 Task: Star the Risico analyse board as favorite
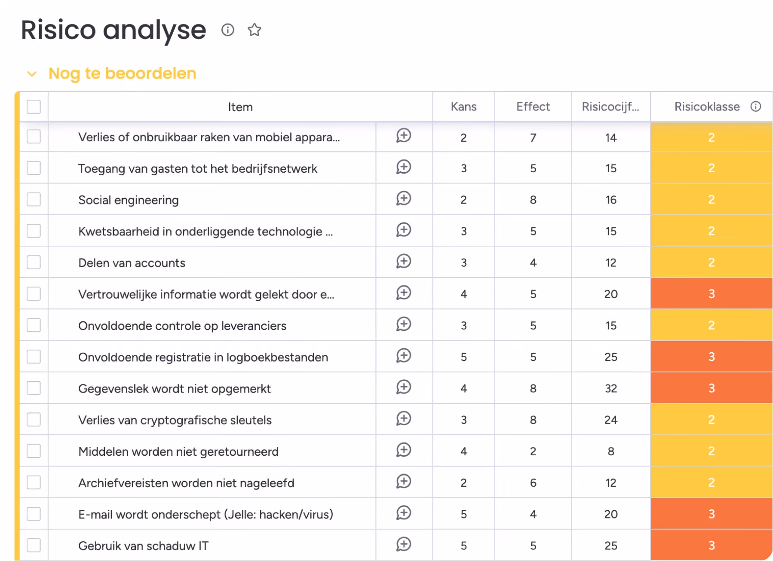(x=255, y=30)
